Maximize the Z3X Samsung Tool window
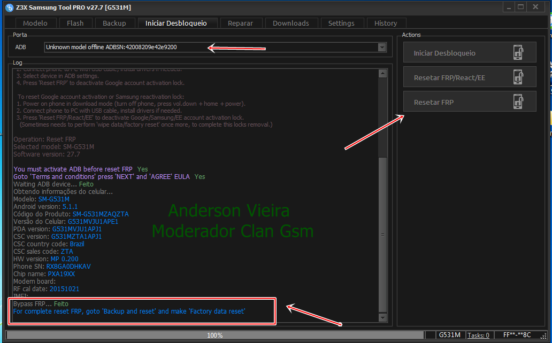Viewport: 552px width, 343px height. [520, 7]
